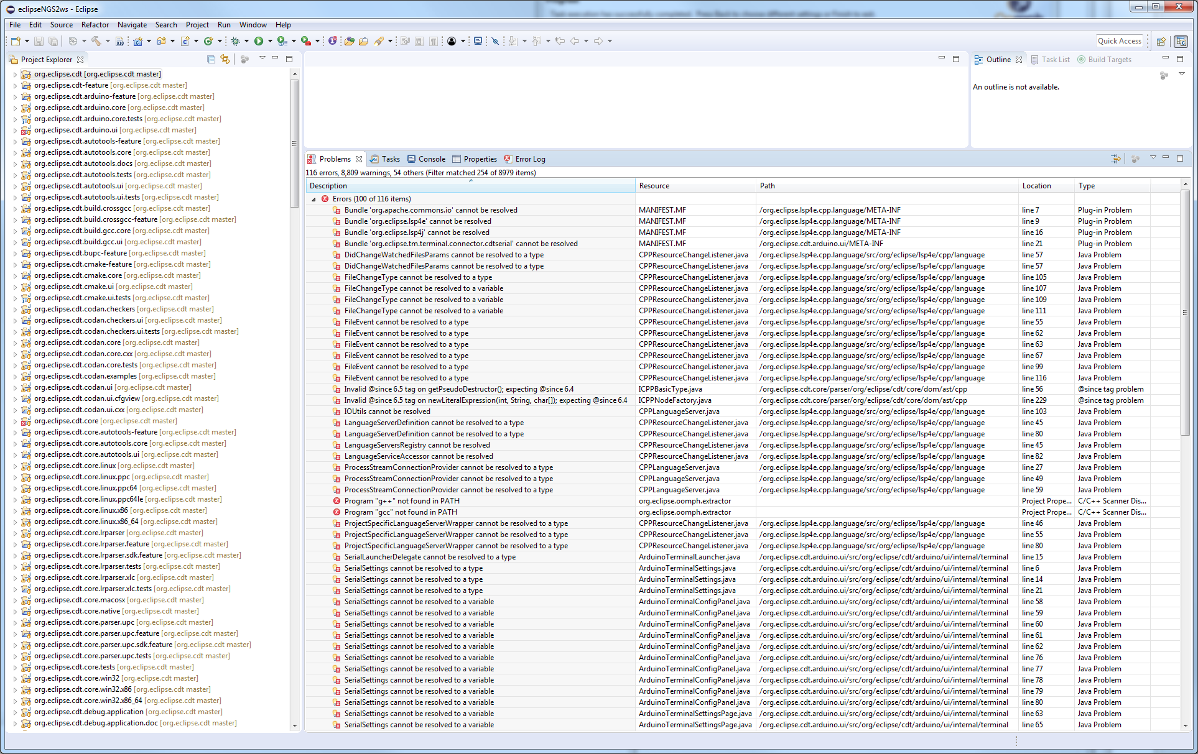This screenshot has width=1198, height=754.
Task: Click inside the Quick Access field
Action: coord(1120,41)
